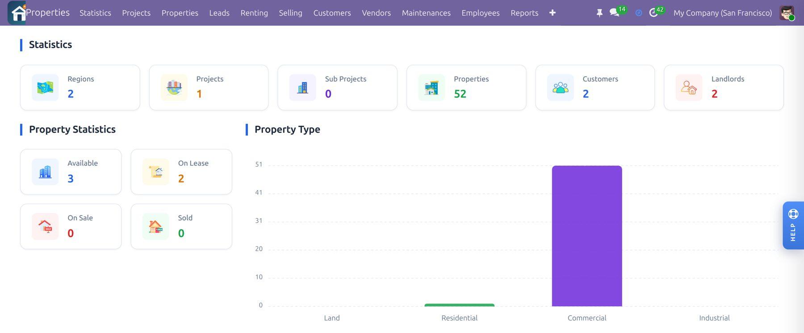Click the On Sale house sign icon
This screenshot has height=333, width=804.
(45, 226)
